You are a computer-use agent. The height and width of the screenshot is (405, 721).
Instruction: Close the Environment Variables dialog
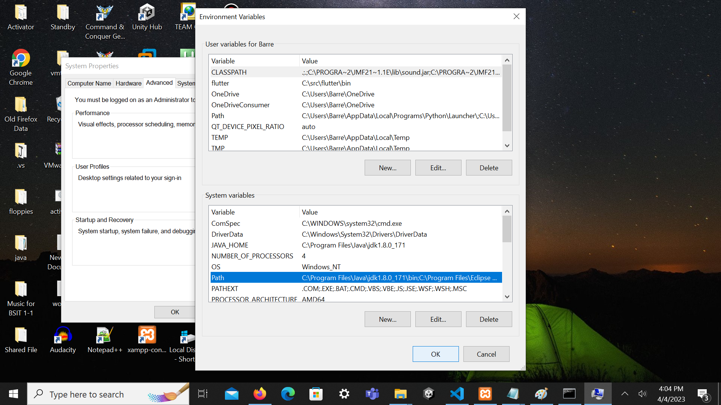(x=516, y=16)
